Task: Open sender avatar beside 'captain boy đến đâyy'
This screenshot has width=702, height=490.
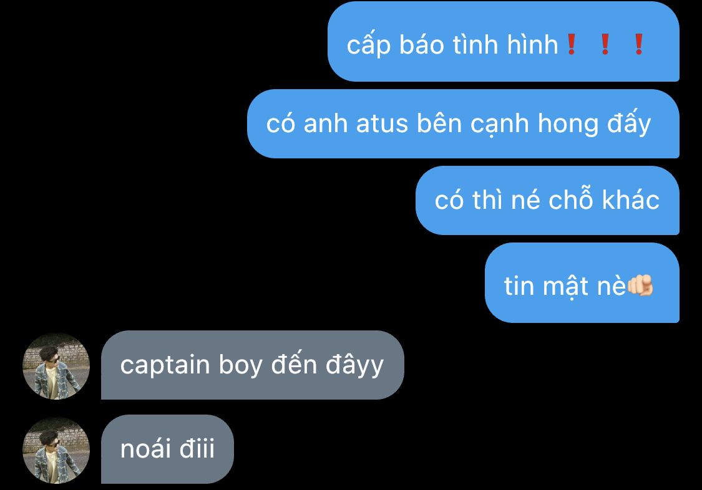Action: click(56, 366)
